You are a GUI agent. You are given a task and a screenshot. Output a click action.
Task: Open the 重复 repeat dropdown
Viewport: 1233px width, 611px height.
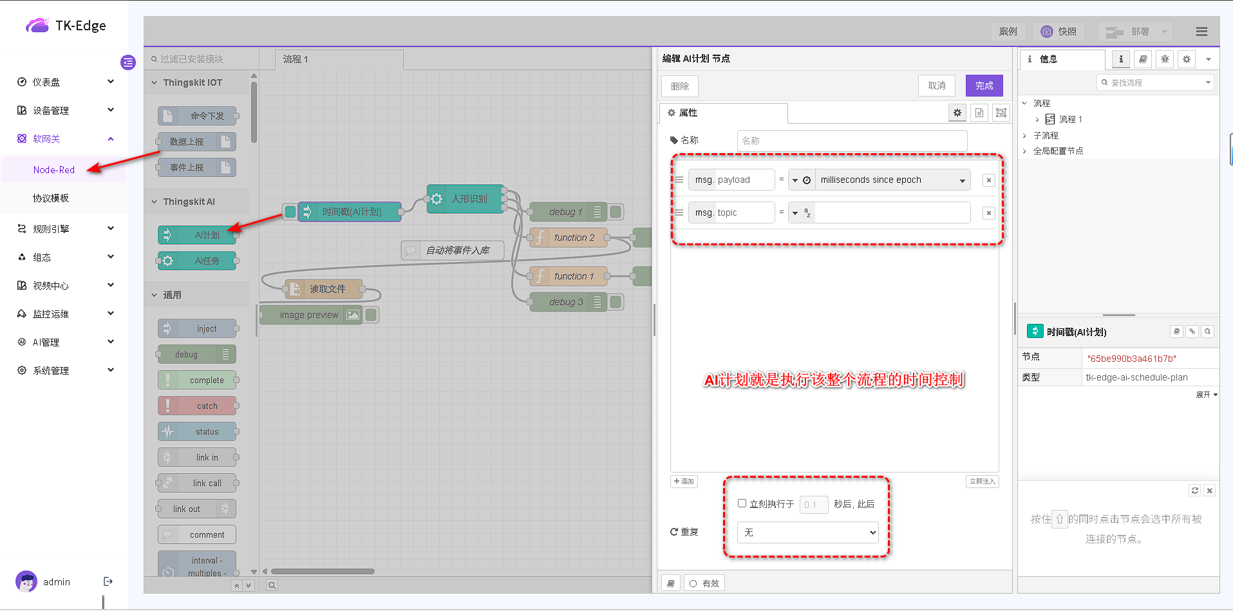(x=807, y=532)
